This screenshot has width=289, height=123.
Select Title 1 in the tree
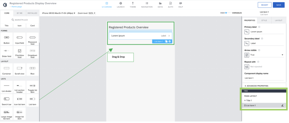tap(249, 100)
